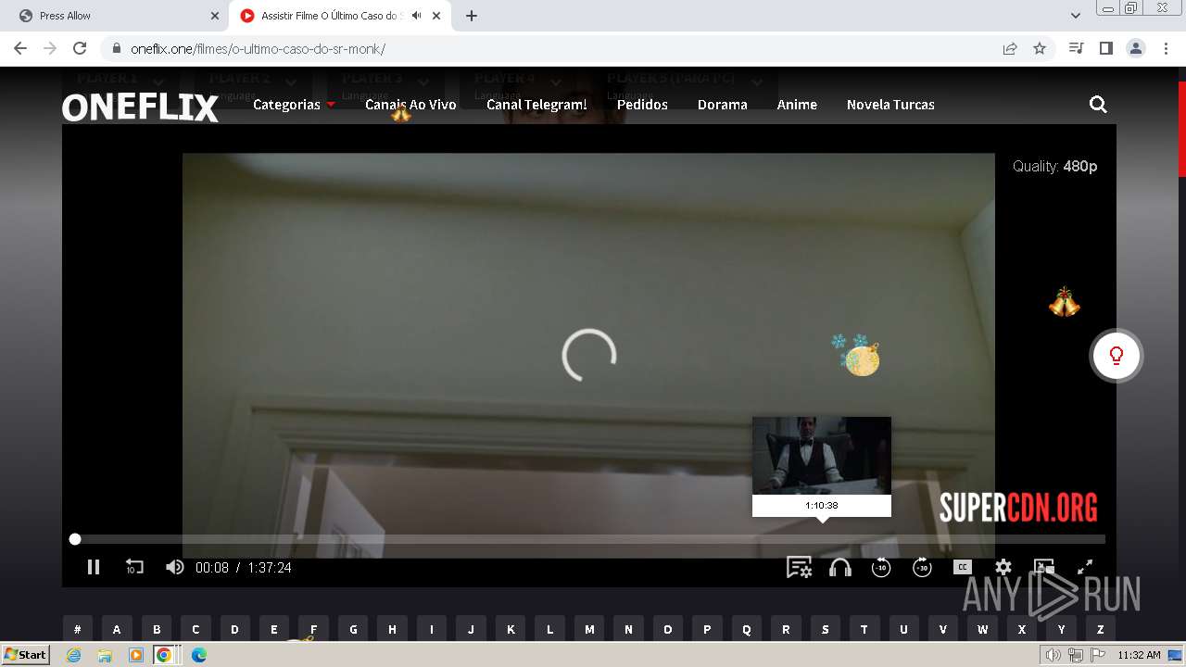Replay last 10 seconds icon beside pause
The height and width of the screenshot is (667, 1186).
tap(134, 567)
